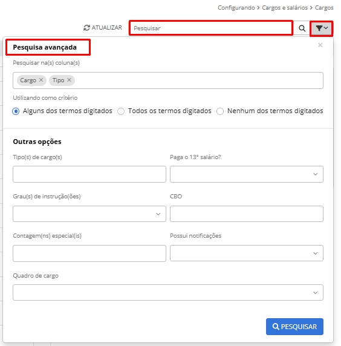
Task: Click the Contagem(ns) especial(is) field
Action: [x=89, y=253]
